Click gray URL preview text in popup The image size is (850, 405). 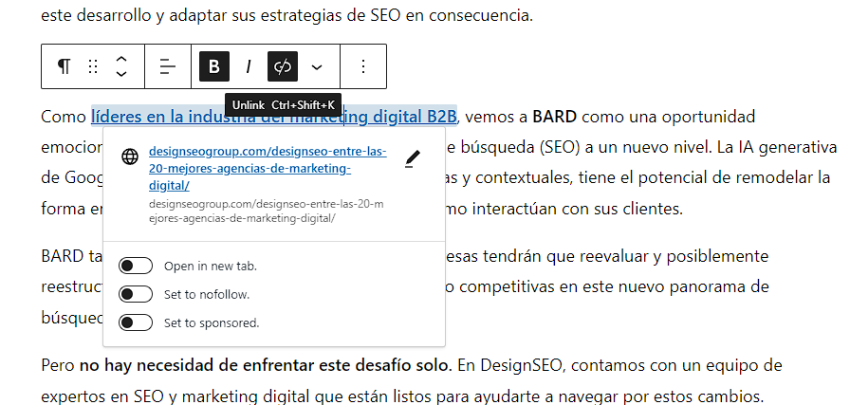tap(267, 212)
